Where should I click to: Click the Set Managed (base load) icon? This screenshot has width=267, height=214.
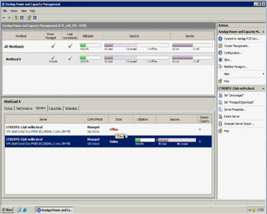coord(220,102)
